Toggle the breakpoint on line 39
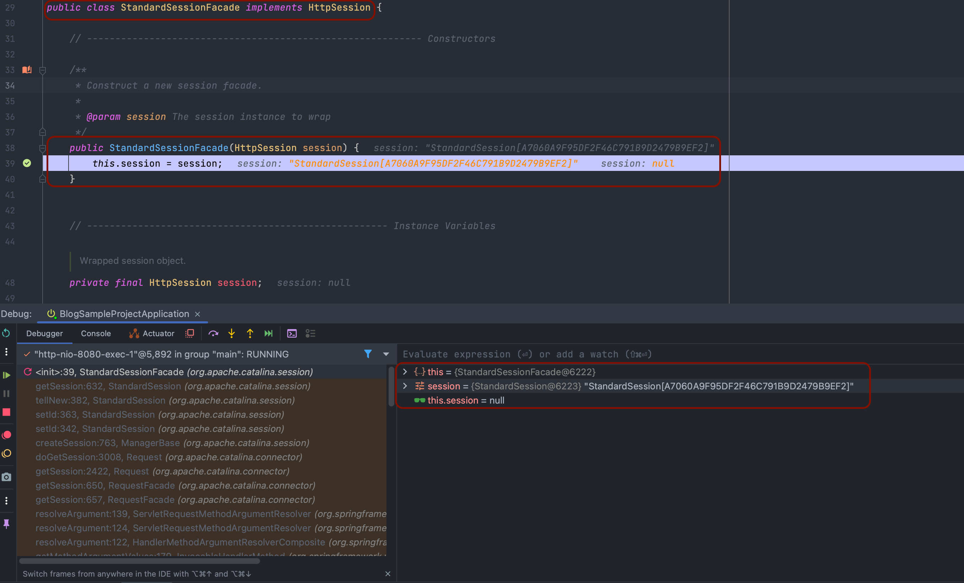The width and height of the screenshot is (964, 583). click(27, 163)
